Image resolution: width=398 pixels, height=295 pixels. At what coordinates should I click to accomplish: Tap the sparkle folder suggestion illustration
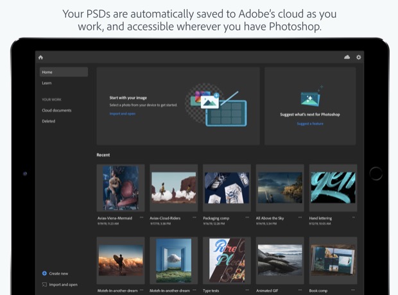[311, 96]
